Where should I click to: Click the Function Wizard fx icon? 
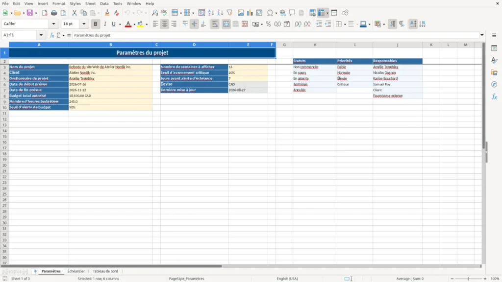point(52,35)
